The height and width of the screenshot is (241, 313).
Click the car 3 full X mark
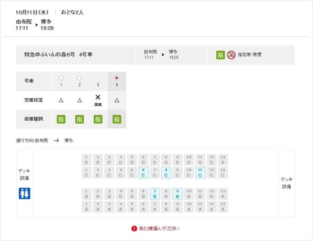(x=98, y=97)
